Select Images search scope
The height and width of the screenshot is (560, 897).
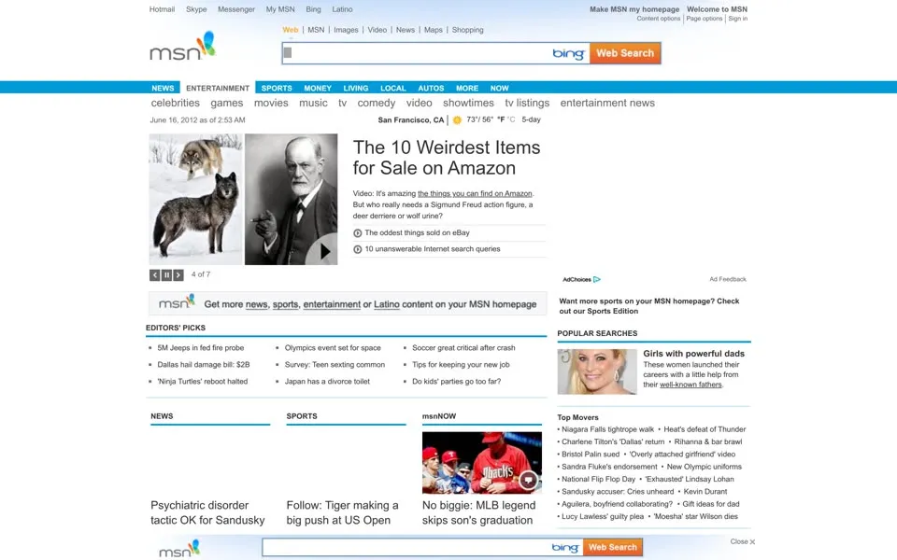point(346,30)
